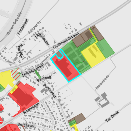131x131 pixels.
Task: Select the brown parcel inside cyan outline
Action: coord(60,54)
